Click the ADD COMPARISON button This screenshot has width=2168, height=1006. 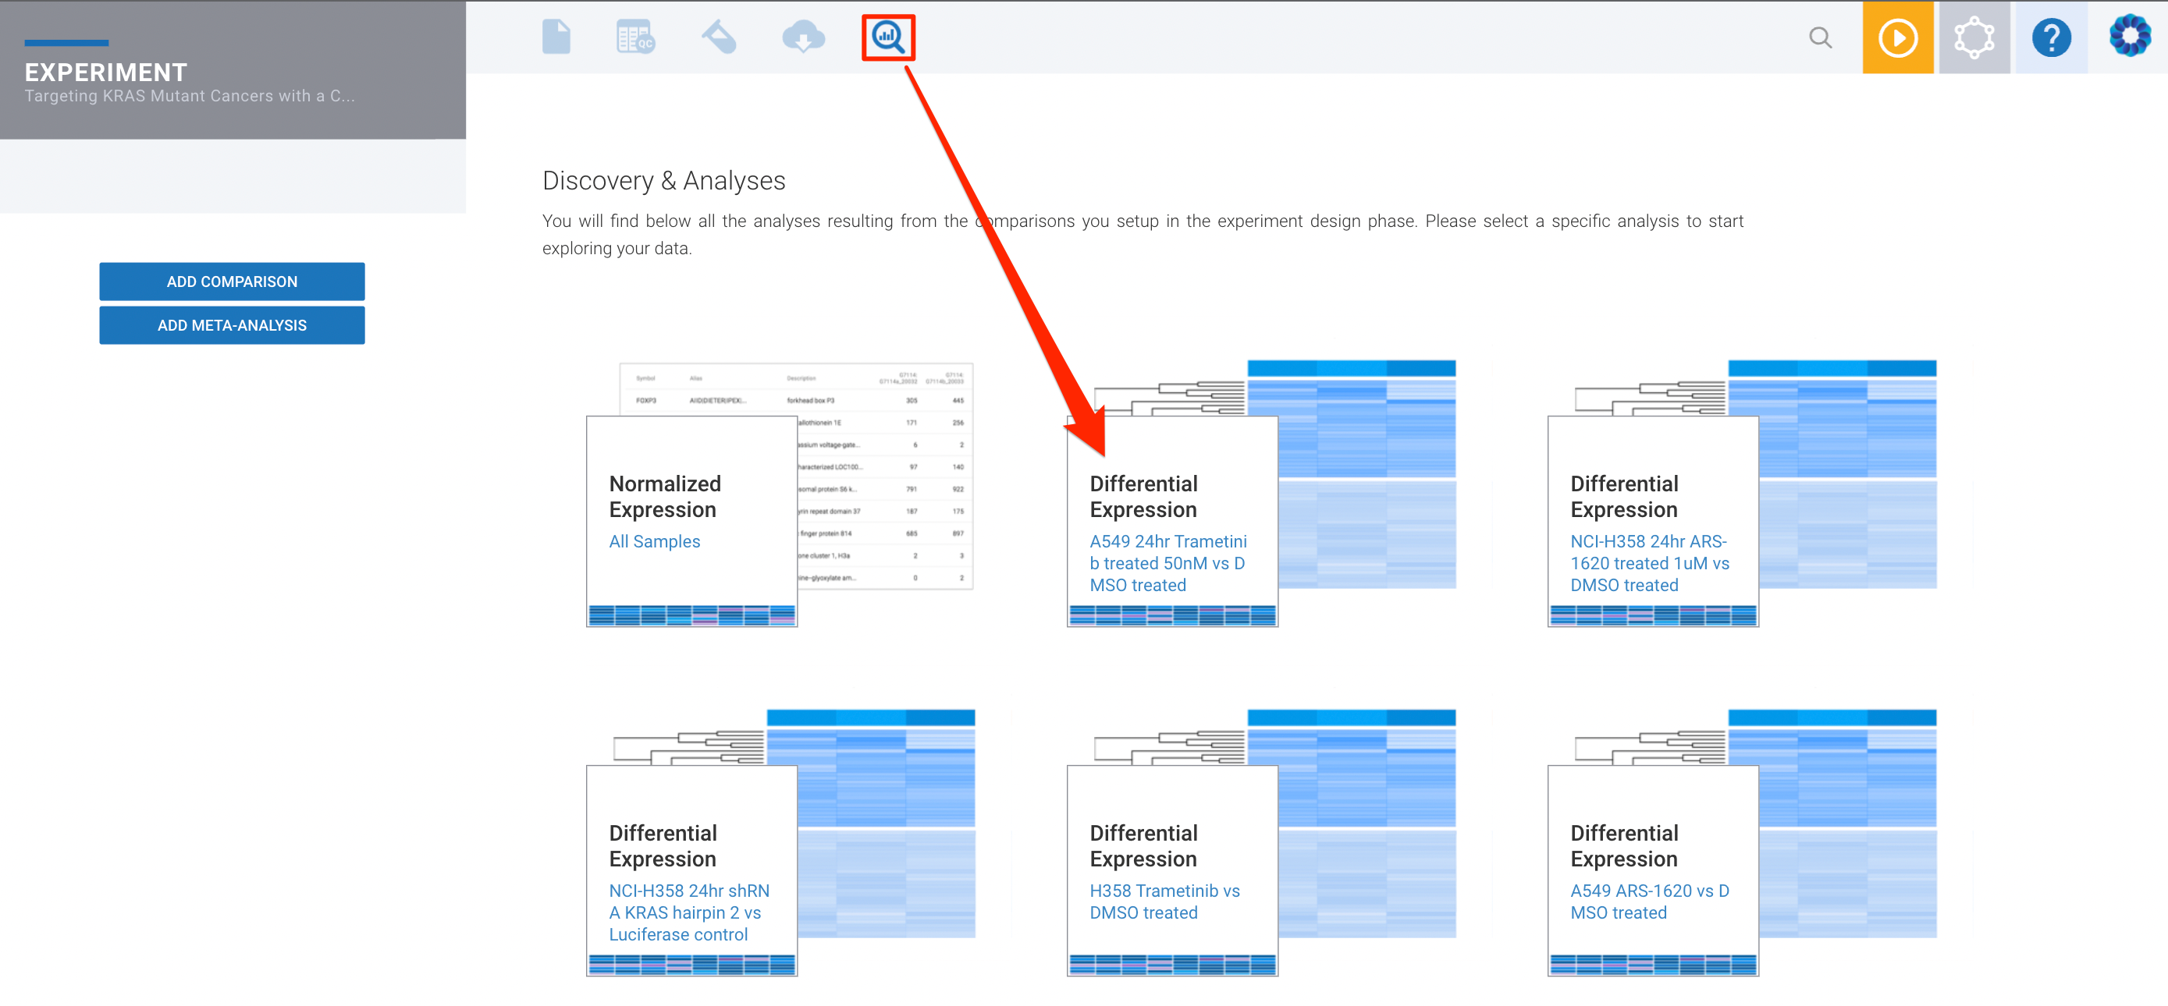tap(232, 282)
